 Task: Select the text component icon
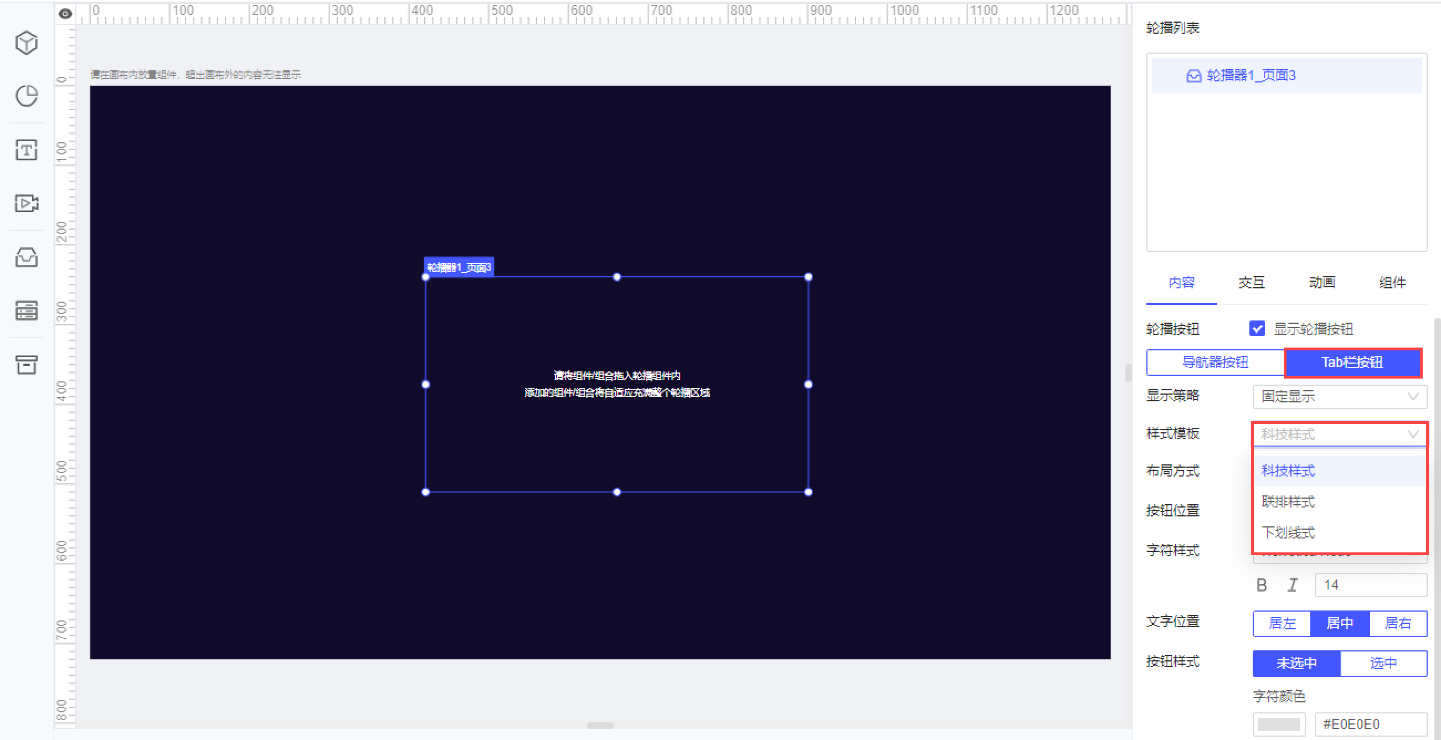click(26, 150)
